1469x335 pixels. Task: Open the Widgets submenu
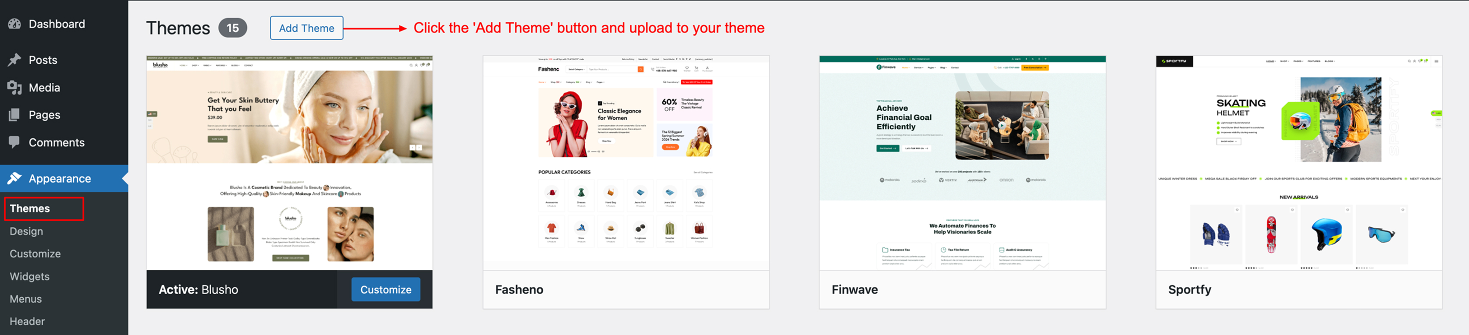30,276
